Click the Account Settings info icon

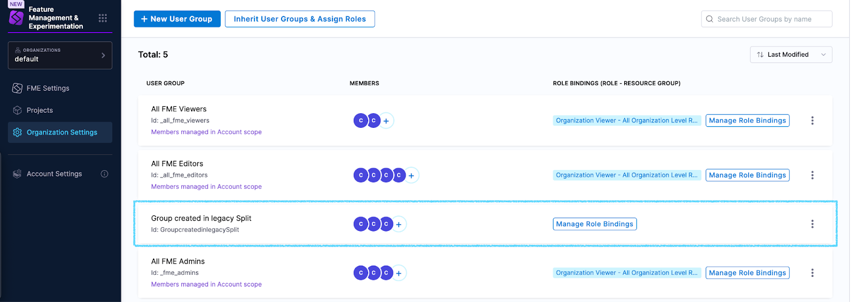click(x=105, y=174)
